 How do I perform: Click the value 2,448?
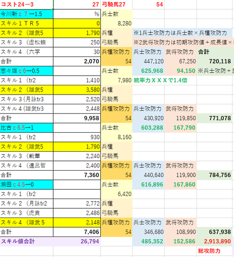tap(77, 109)
